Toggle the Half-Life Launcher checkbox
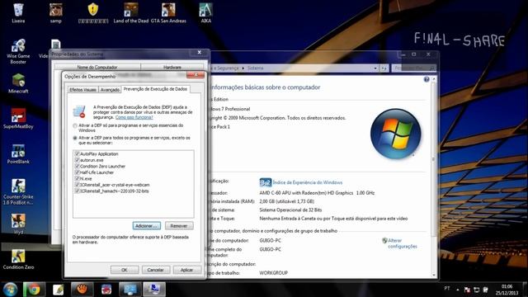 pyautogui.click(x=77, y=172)
